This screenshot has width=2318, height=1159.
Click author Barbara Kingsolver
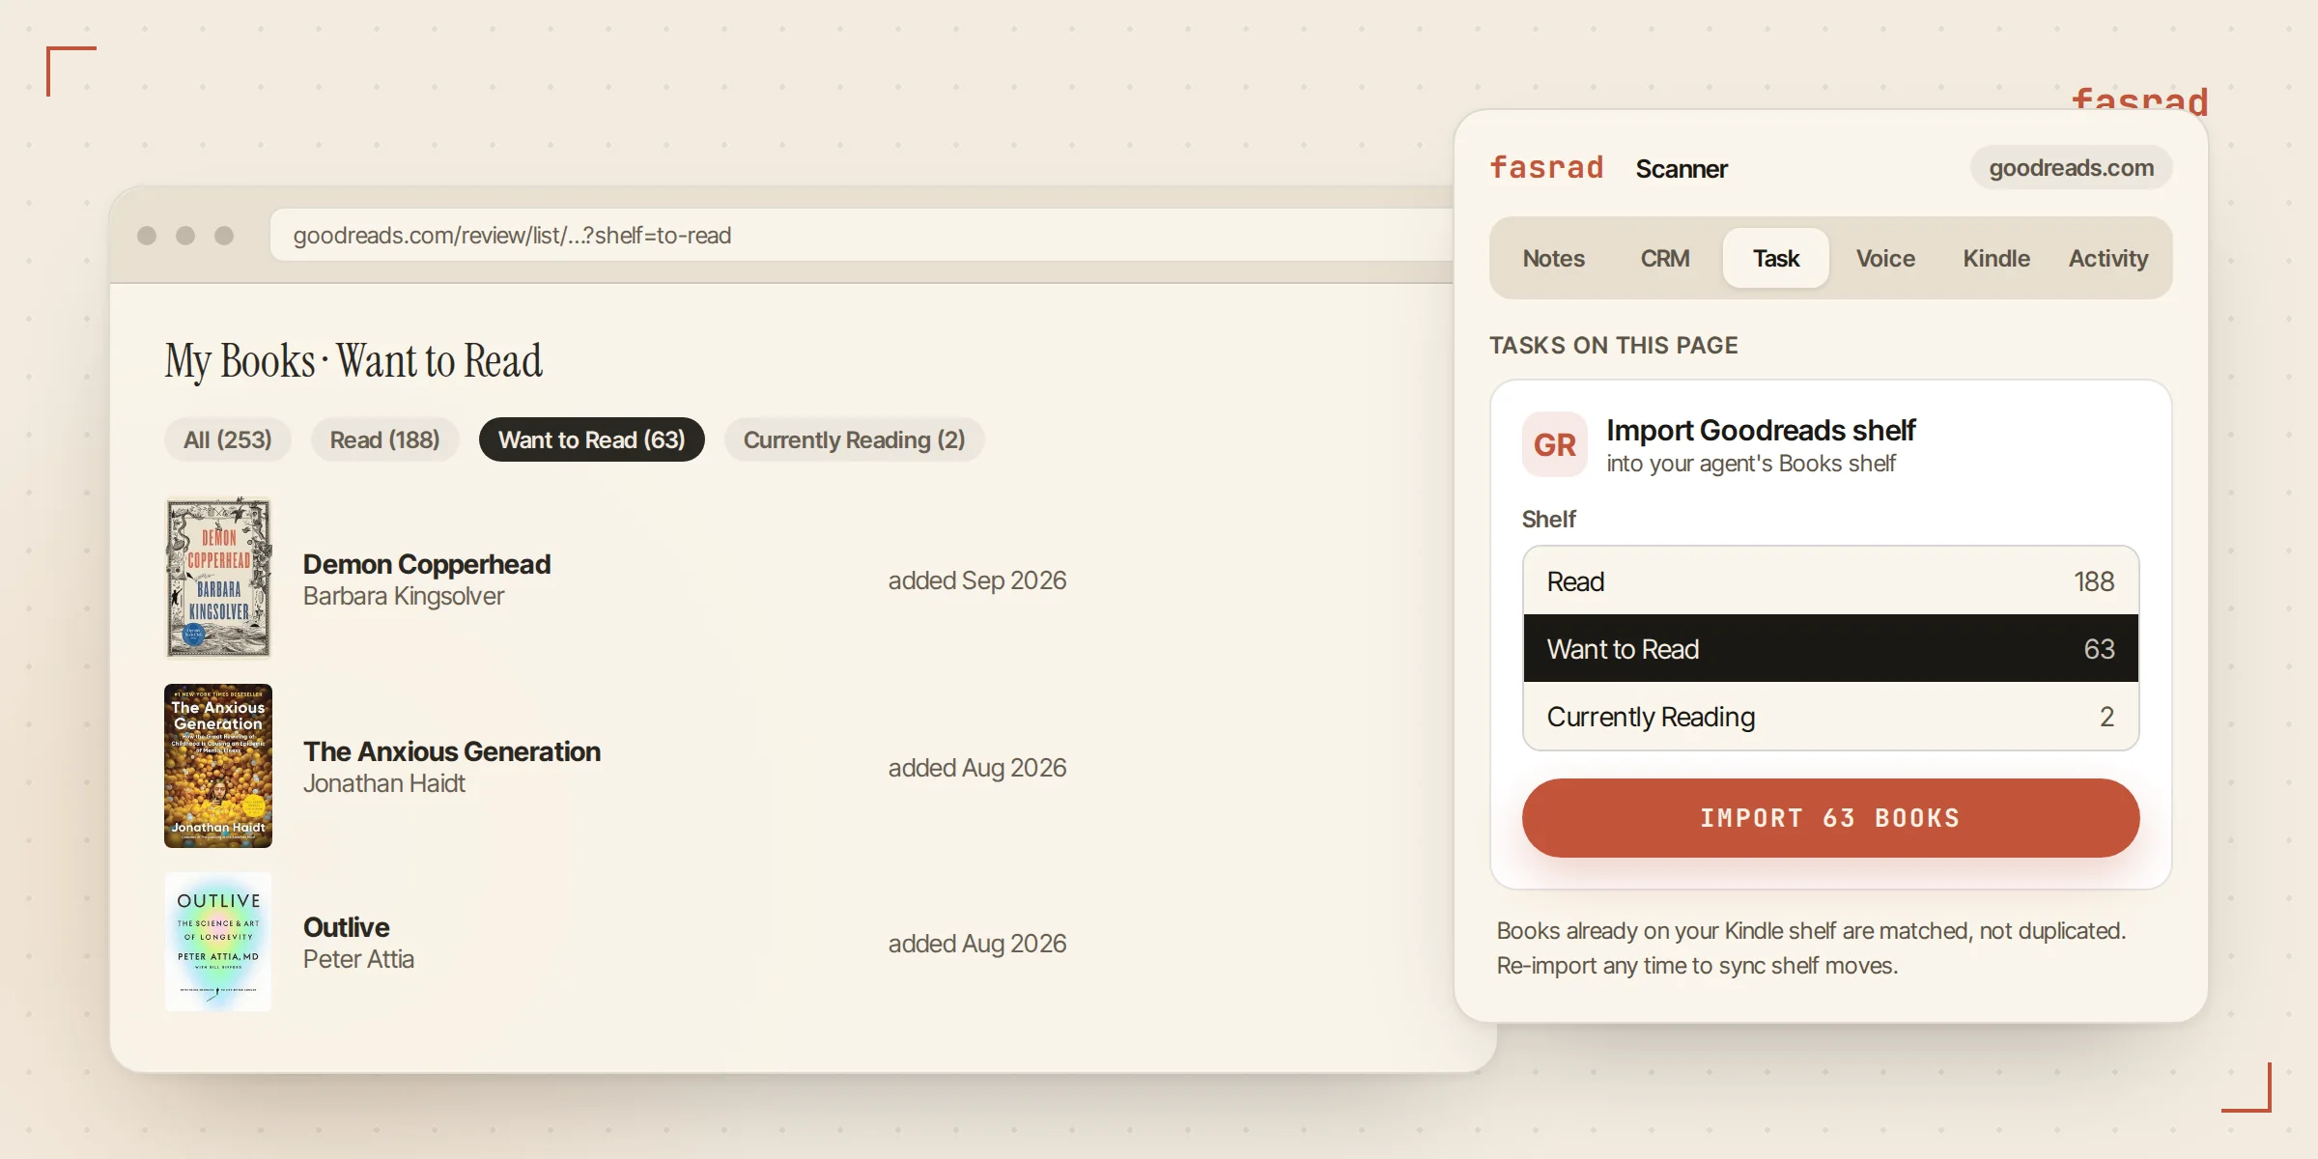(404, 596)
